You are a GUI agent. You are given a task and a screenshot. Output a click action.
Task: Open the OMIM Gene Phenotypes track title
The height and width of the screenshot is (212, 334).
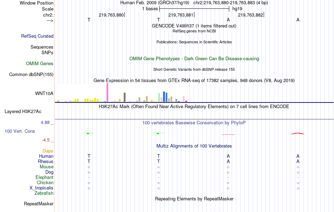[194, 59]
